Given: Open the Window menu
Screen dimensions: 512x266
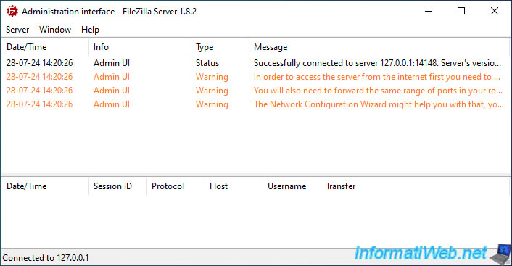Looking at the screenshot, I should pos(55,30).
